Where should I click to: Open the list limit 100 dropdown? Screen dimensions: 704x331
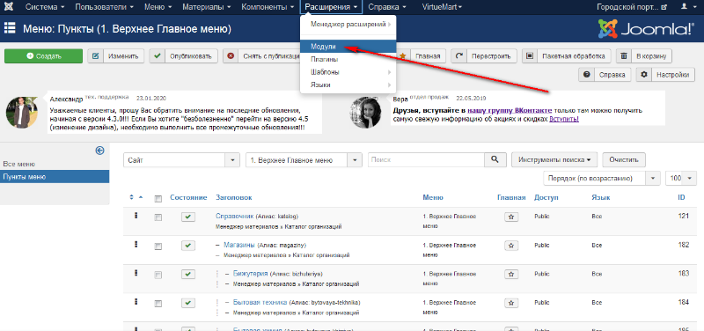pos(680,178)
